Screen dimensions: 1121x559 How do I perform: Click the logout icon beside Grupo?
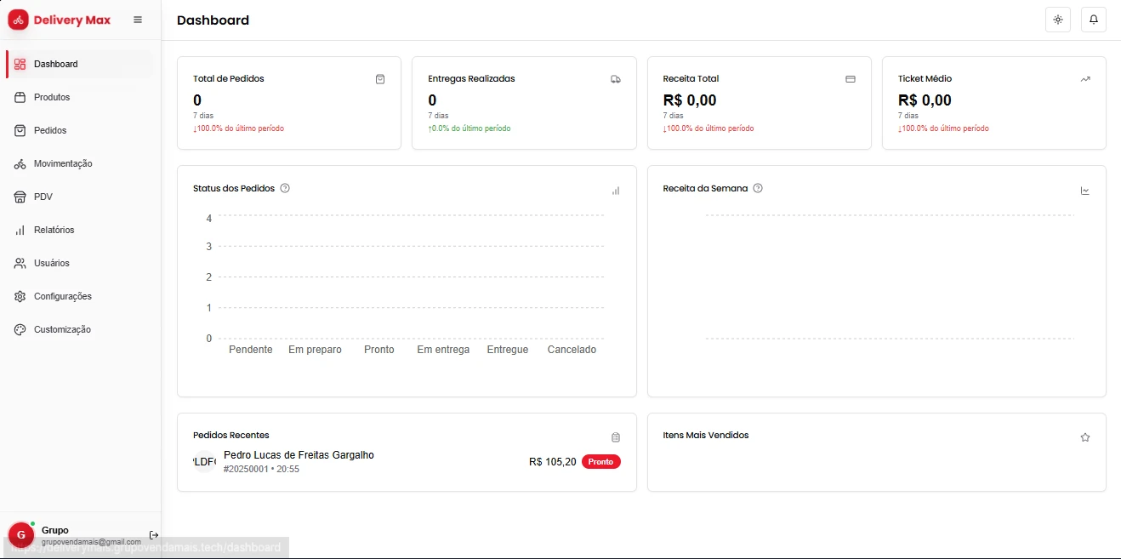[154, 535]
